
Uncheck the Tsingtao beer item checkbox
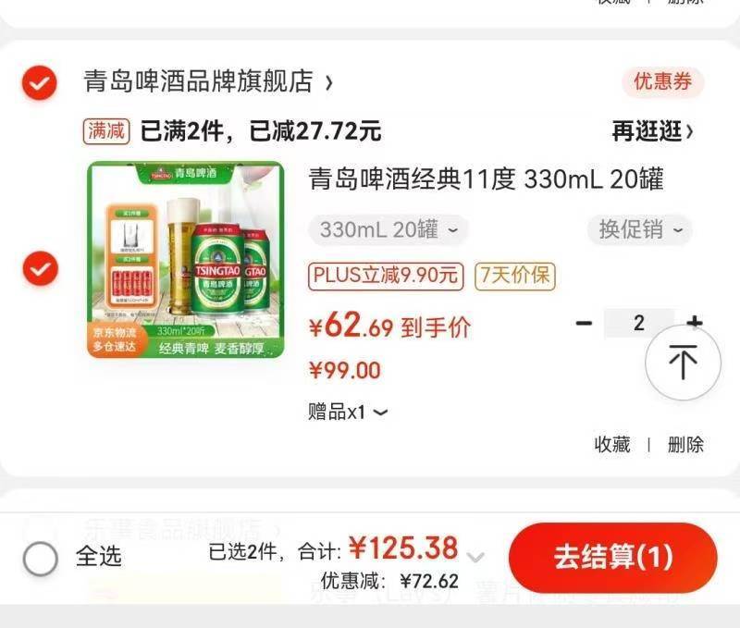coord(41,268)
